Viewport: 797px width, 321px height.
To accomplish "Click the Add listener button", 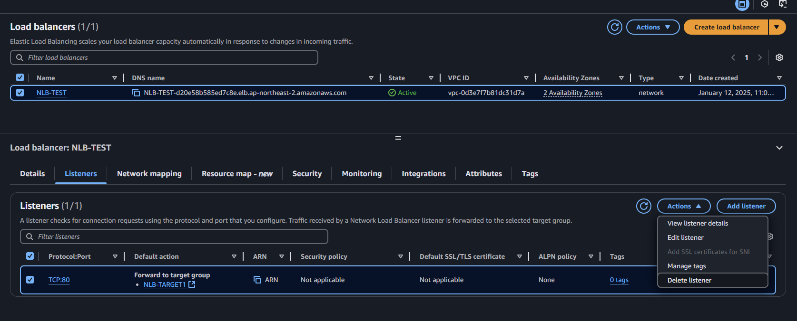I will [x=746, y=206].
